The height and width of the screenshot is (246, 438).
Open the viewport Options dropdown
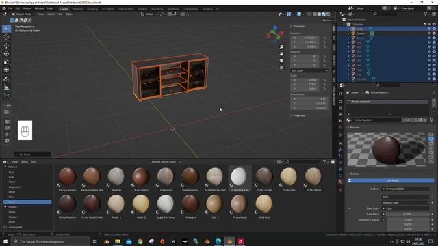point(328,20)
